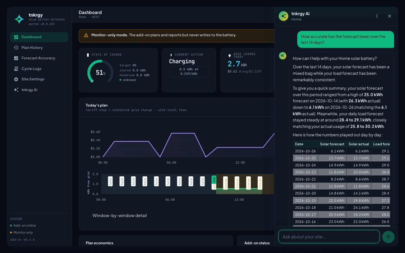Viewport: 405px width, 253px height.
Task: Click the 'Add-on online' status entry
Action: coord(23,225)
